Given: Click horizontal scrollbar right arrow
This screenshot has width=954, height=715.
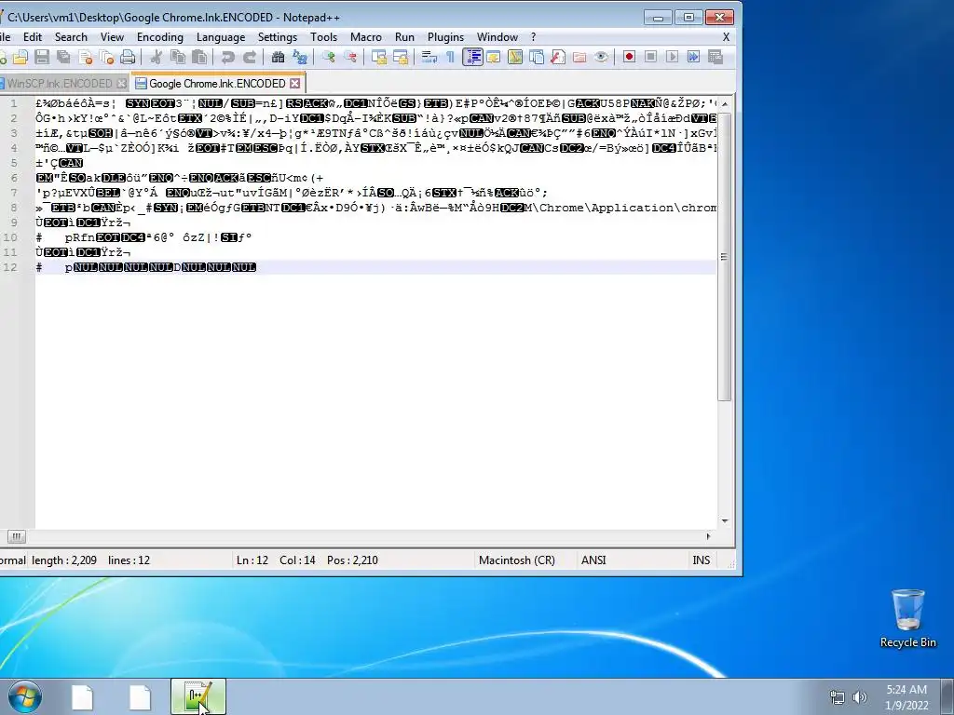Looking at the screenshot, I should 708,536.
